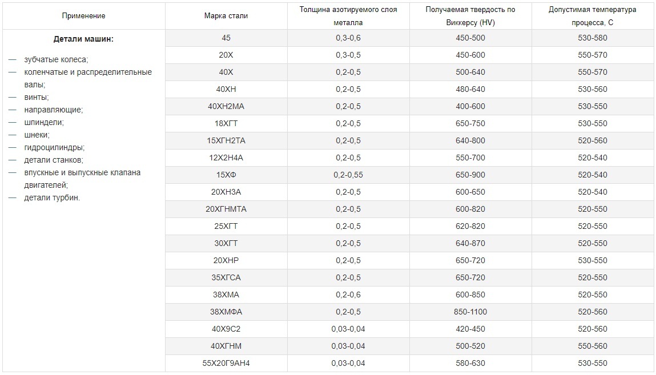
Task: Select the steel grade cell "15ХГН2ТА"
Action: pyautogui.click(x=226, y=141)
